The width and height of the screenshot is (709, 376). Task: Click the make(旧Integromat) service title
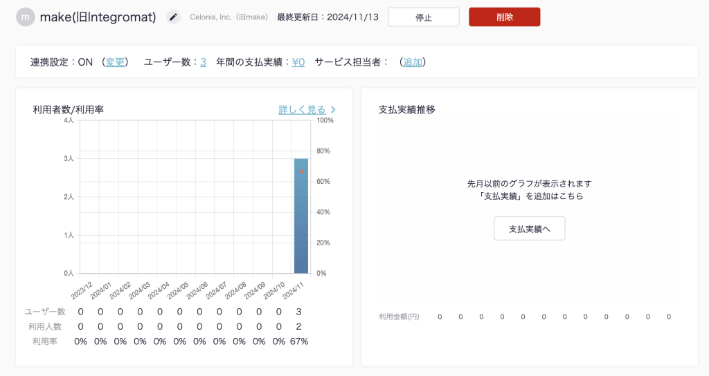click(x=98, y=17)
